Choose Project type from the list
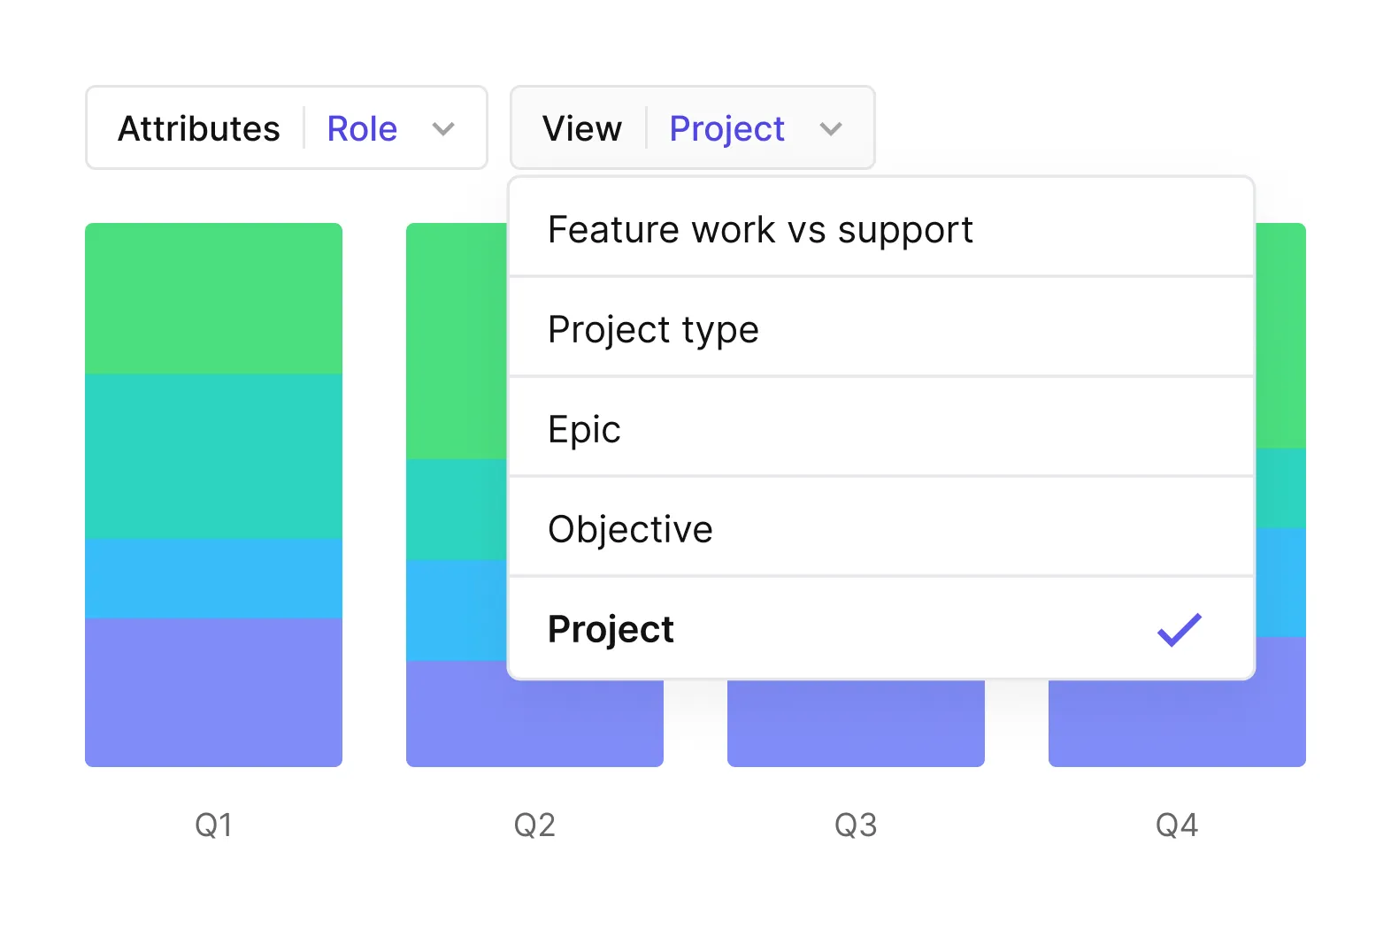This screenshot has height=929, width=1391. tap(653, 329)
